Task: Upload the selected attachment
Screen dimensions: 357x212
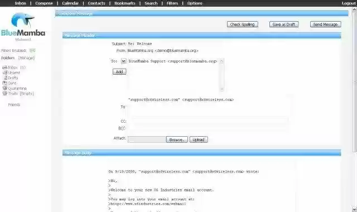Action: tap(199, 139)
